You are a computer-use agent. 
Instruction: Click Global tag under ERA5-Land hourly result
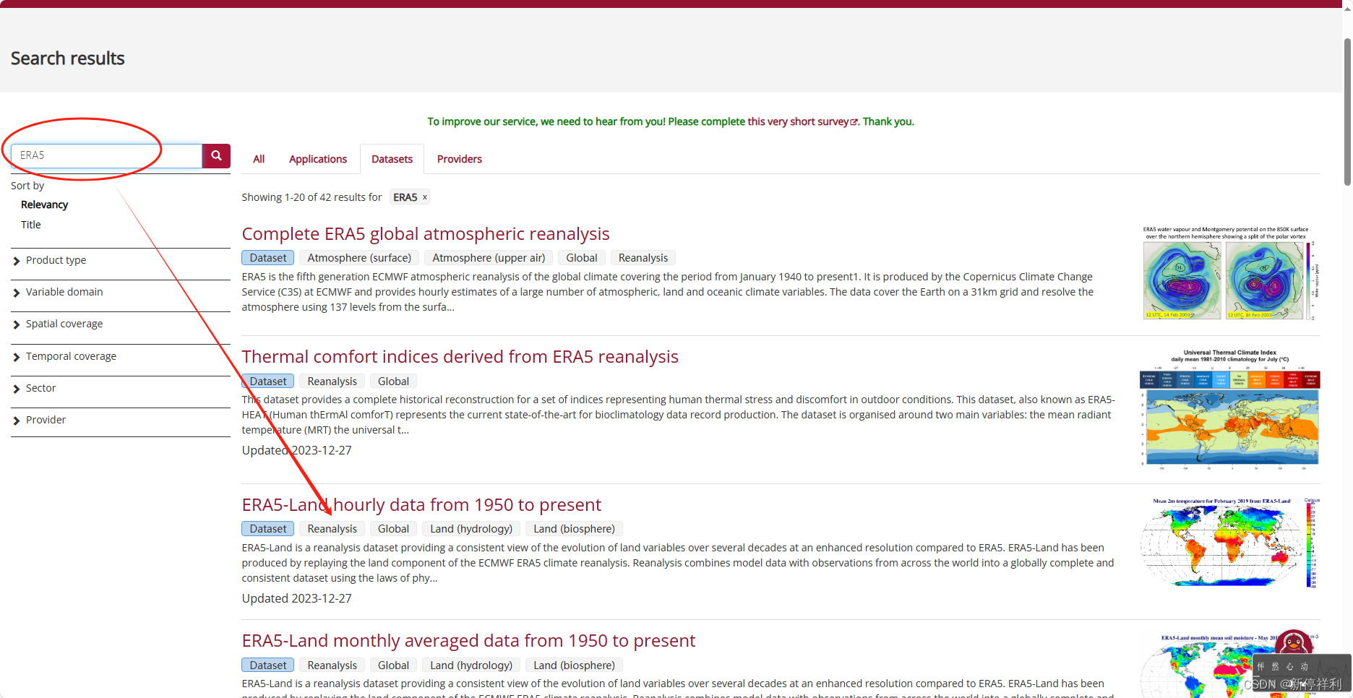393,529
